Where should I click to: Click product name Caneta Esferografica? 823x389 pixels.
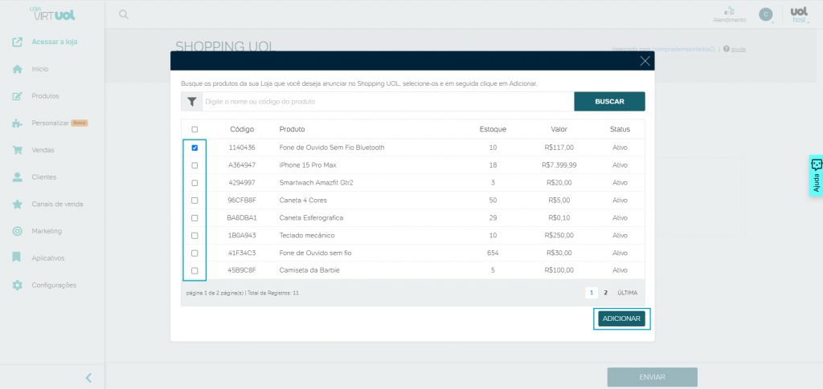[311, 218]
